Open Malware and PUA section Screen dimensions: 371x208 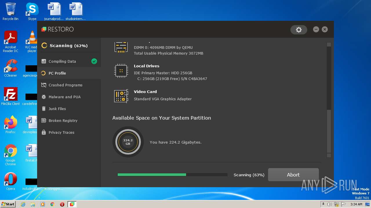click(x=69, y=97)
